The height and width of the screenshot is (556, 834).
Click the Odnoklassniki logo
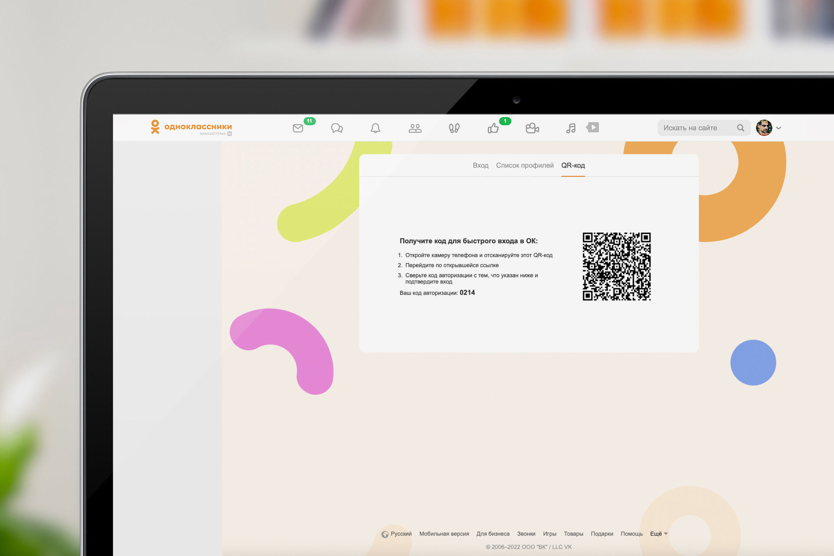191,127
